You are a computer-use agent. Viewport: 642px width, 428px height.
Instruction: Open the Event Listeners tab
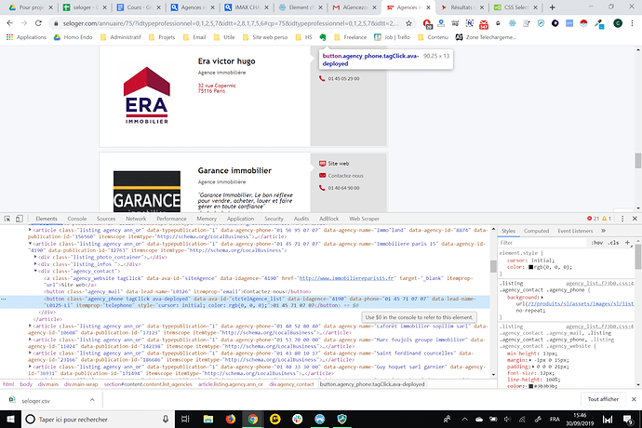tap(575, 231)
